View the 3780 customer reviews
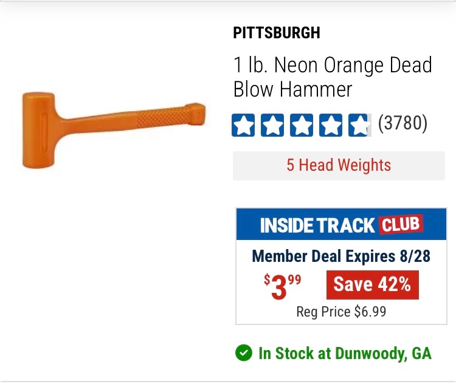This screenshot has height=384, width=456. pos(402,124)
